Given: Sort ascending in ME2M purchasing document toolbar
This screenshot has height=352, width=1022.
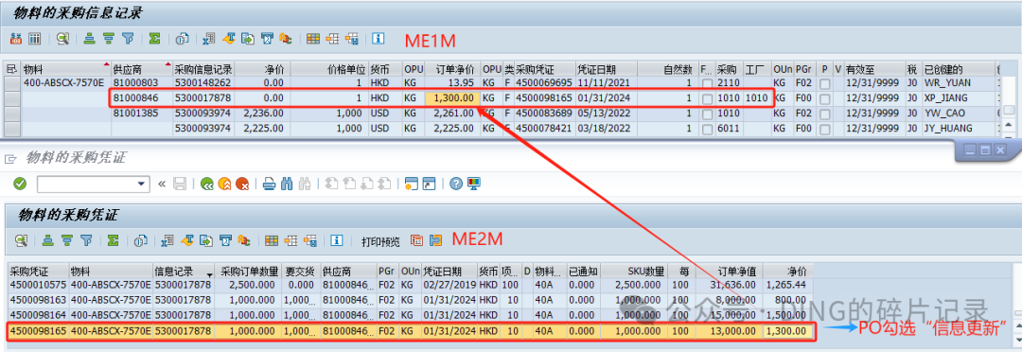Looking at the screenshot, I should click(48, 240).
